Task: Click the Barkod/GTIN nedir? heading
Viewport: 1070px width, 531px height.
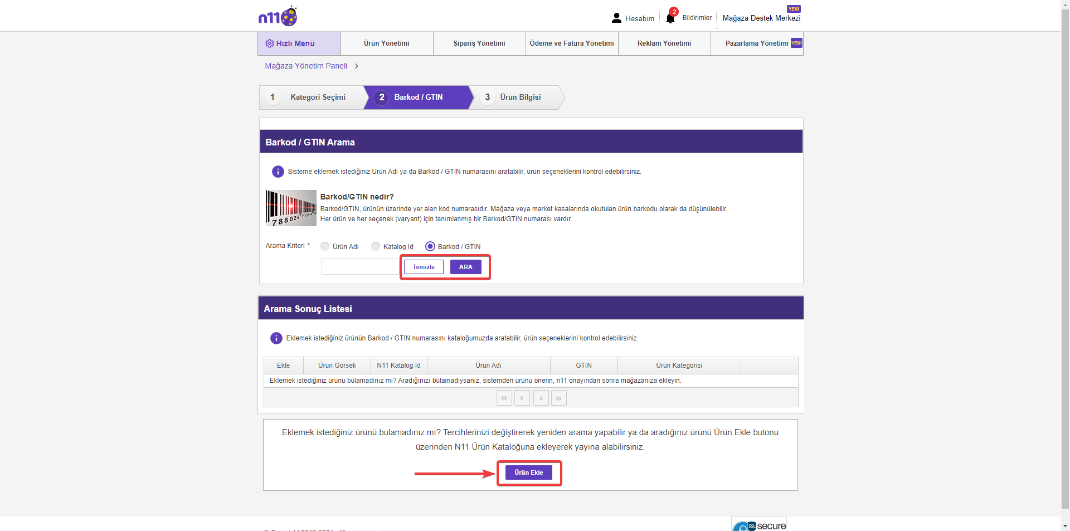Action: 357,197
